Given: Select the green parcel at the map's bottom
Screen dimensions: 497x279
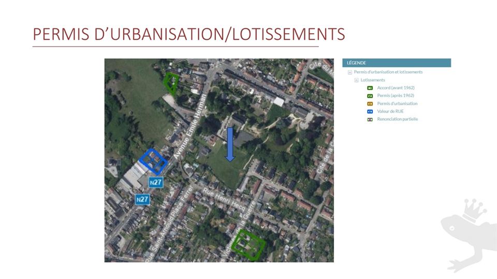Looking at the screenshot, I should click(x=248, y=244).
